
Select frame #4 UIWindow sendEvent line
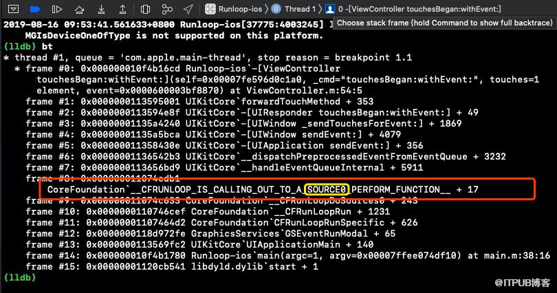pyautogui.click(x=213, y=135)
